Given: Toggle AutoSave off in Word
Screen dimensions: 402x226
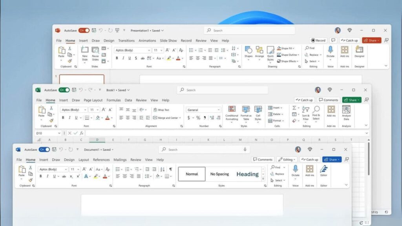Looking at the screenshot, I should [44, 149].
